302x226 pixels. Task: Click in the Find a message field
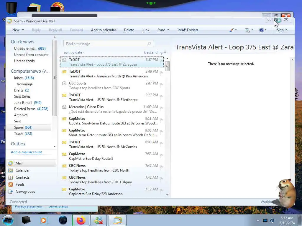tap(109, 44)
